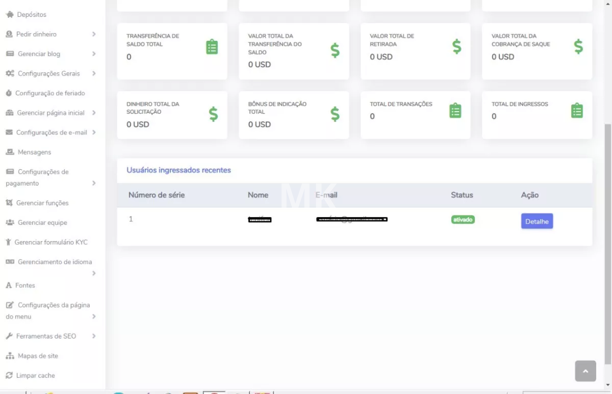Screen dimensions: 612x394
Task: Open Gerenciar funções menu item
Action: click(42, 203)
